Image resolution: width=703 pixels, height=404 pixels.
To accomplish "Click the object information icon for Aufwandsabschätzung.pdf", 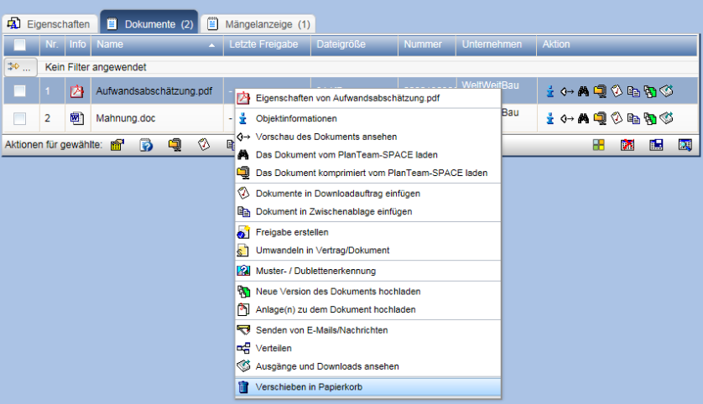I will [x=550, y=92].
